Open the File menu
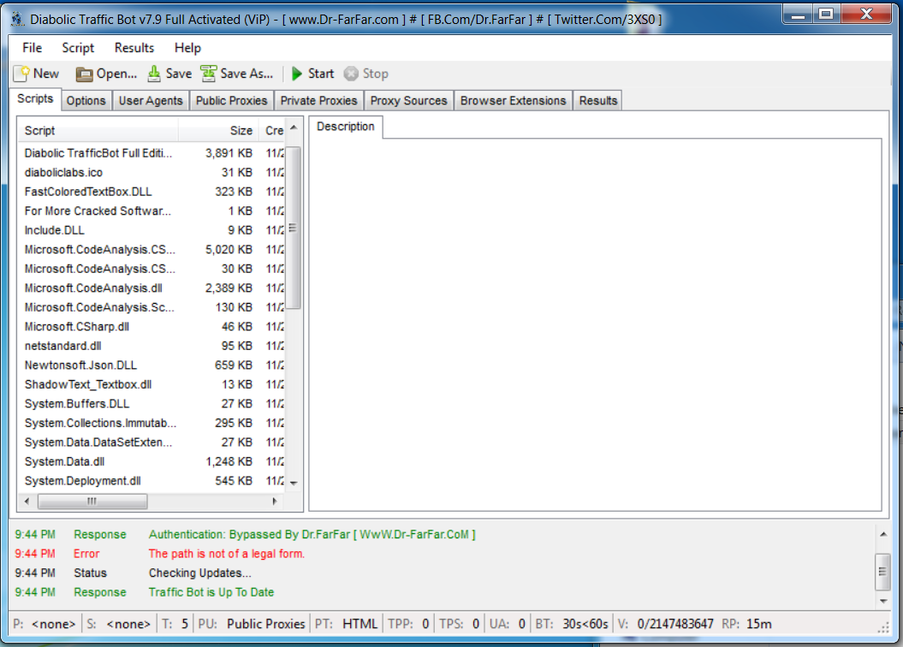 [x=32, y=48]
